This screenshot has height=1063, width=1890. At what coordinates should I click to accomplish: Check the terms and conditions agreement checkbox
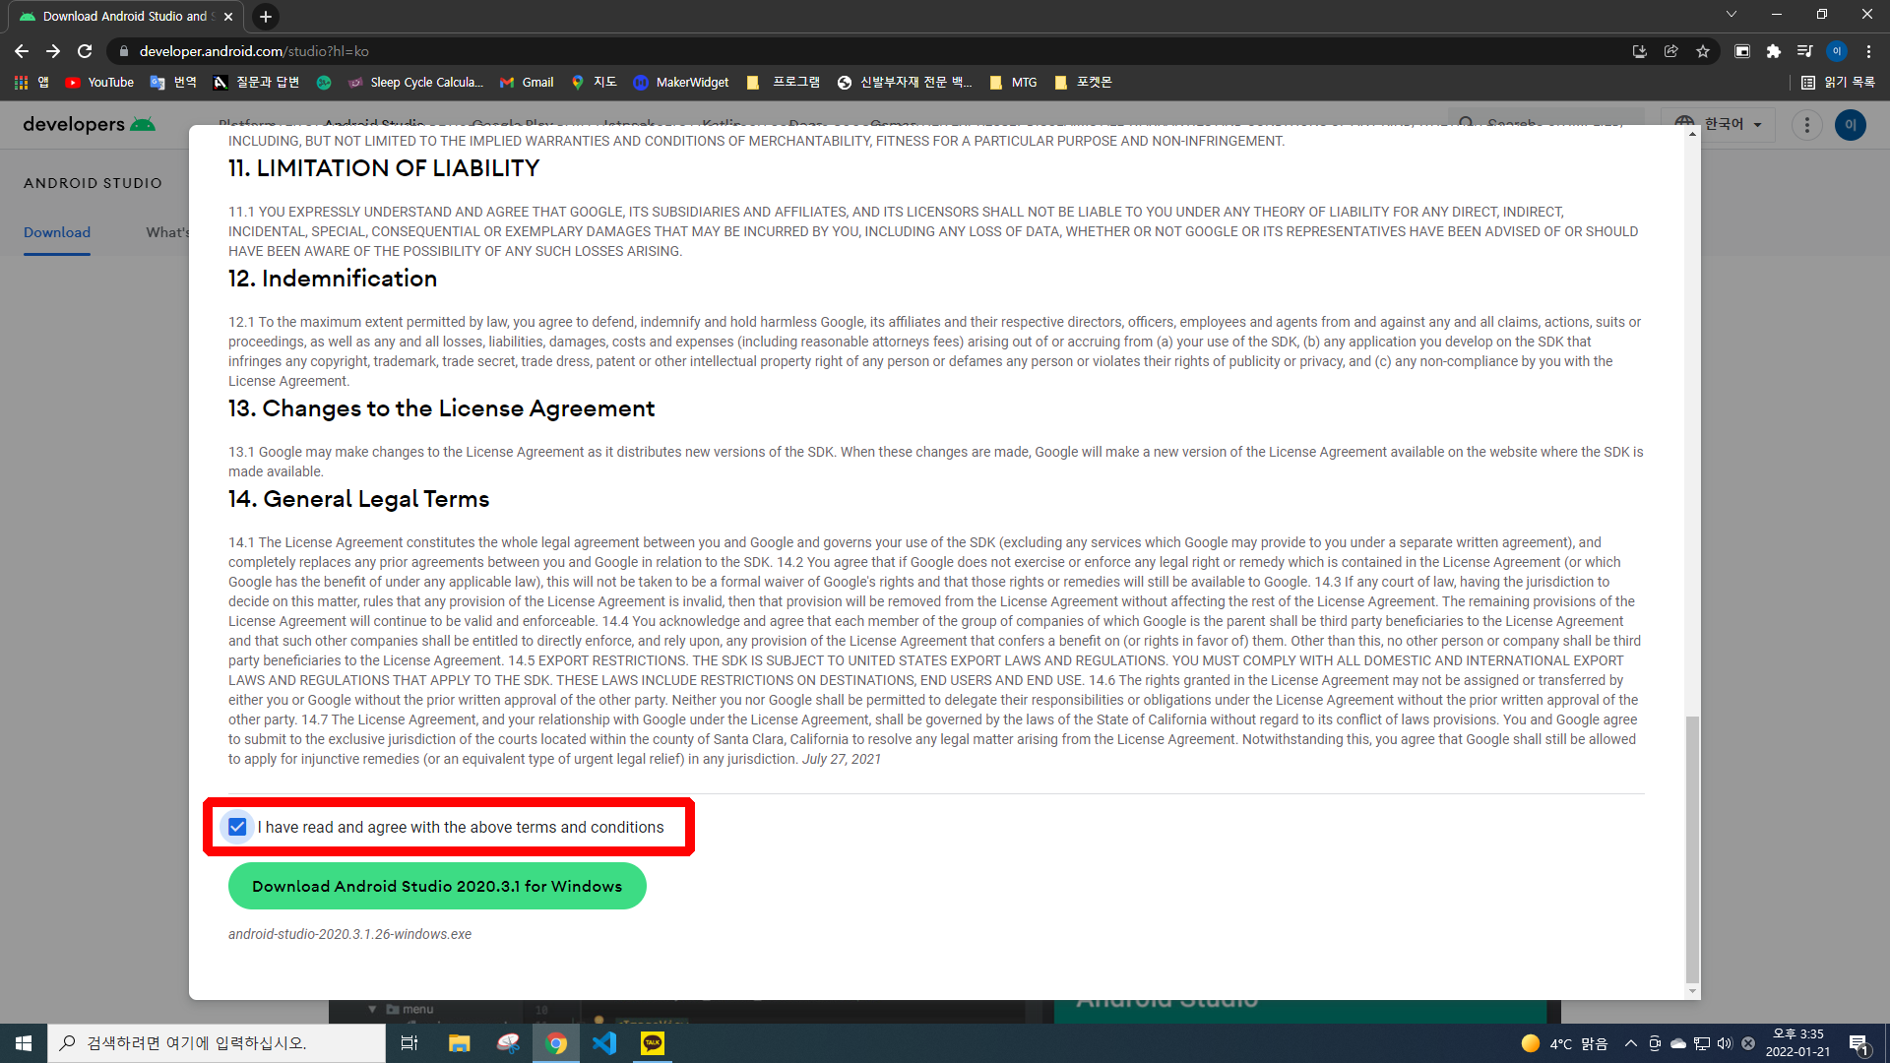coord(237,827)
